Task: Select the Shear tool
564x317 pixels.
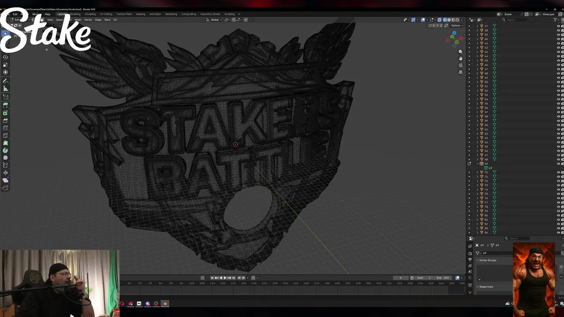Action: pos(5,180)
